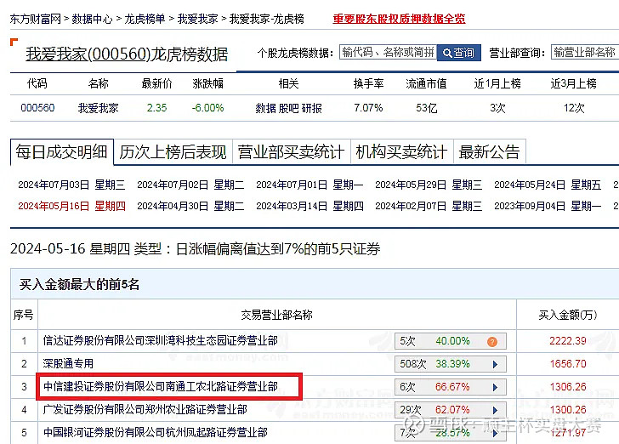Click 最新价 value 2.35
The image size is (619, 444).
tap(156, 108)
